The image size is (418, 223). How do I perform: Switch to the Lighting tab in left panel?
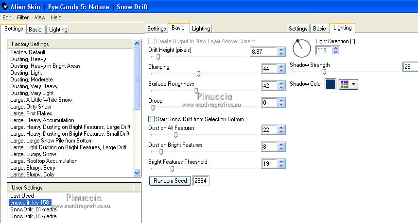pyautogui.click(x=58, y=29)
